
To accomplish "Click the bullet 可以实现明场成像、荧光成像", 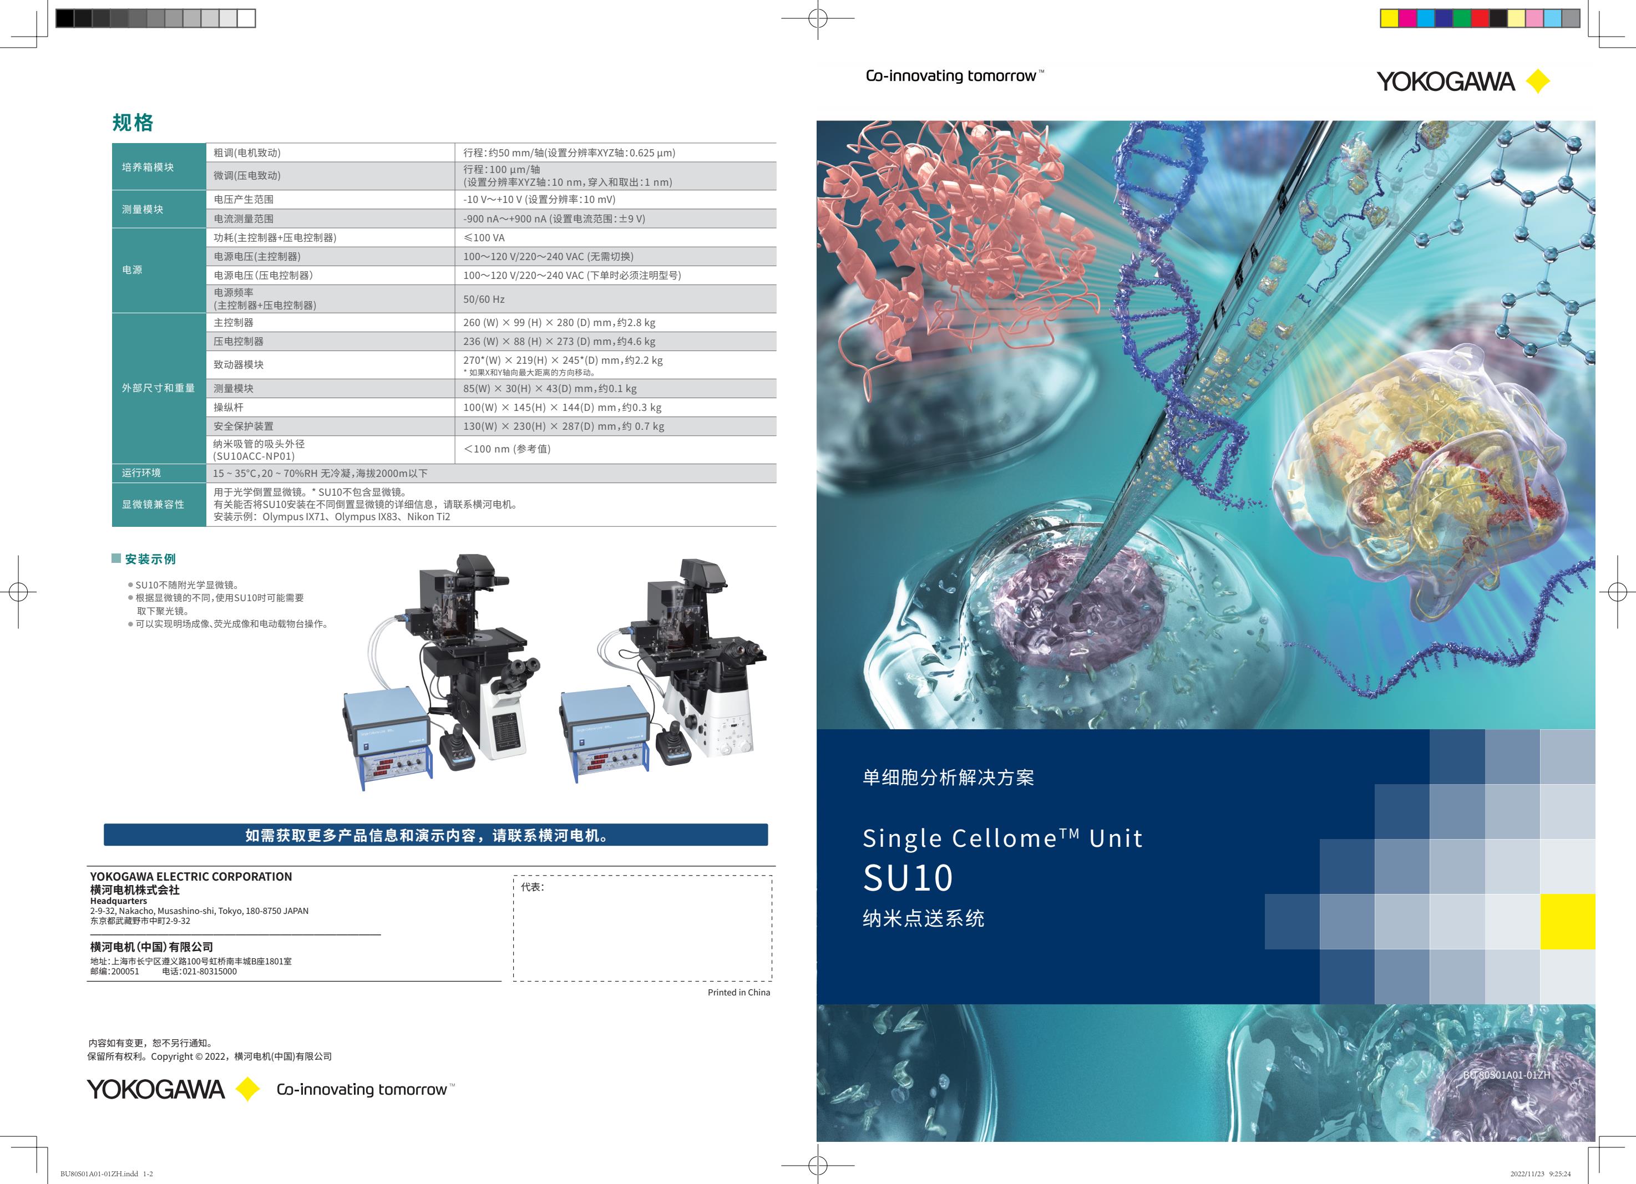I will pos(229,624).
